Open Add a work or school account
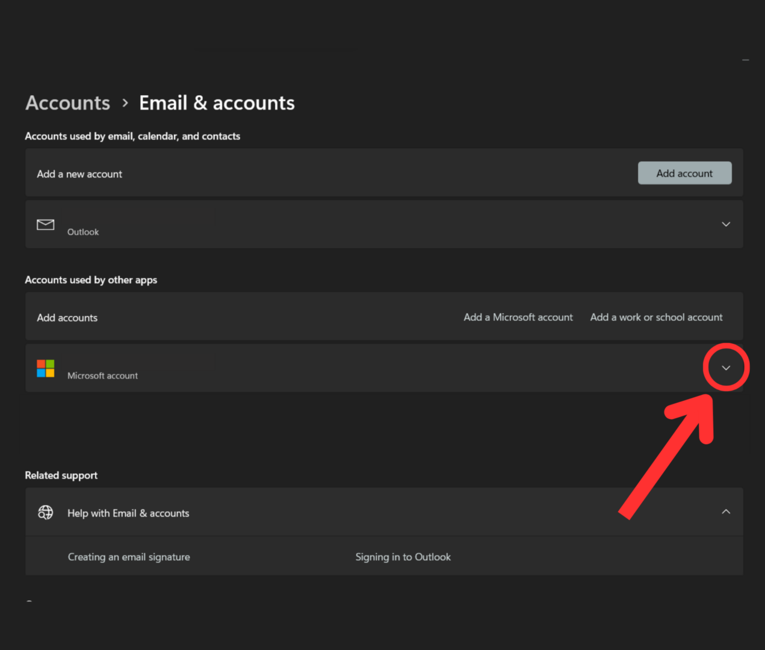The height and width of the screenshot is (650, 765). (x=656, y=317)
